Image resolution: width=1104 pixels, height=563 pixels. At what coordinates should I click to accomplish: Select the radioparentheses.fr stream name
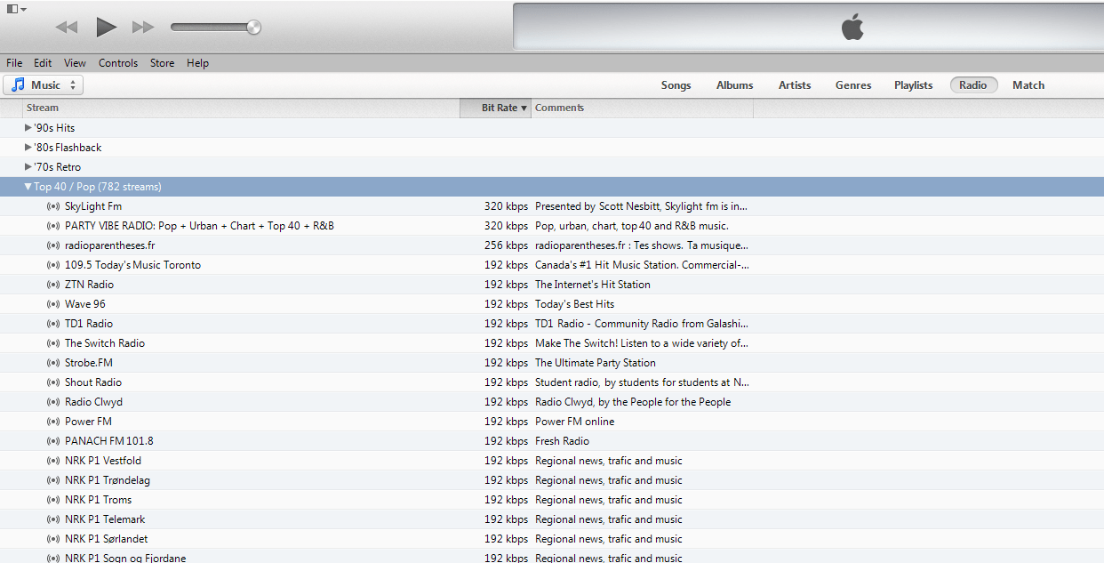tap(110, 245)
